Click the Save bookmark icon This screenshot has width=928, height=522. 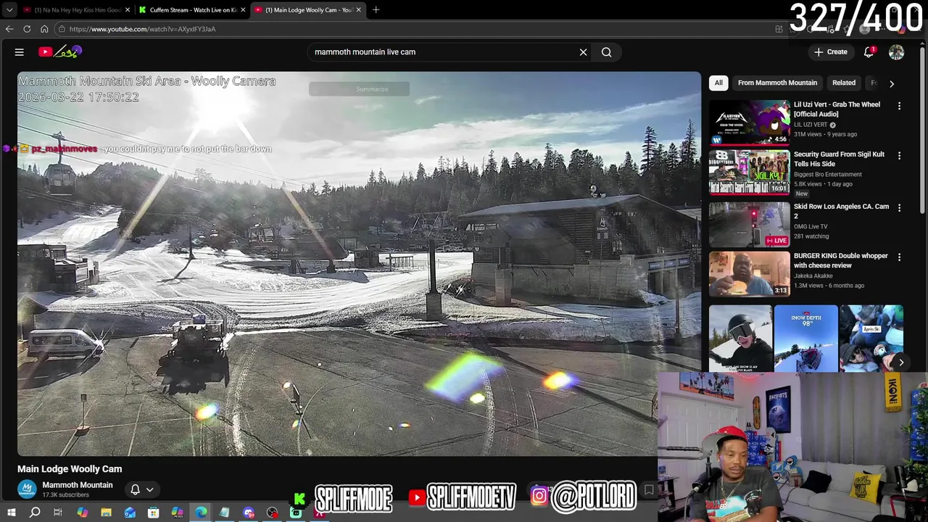pyautogui.click(x=649, y=490)
